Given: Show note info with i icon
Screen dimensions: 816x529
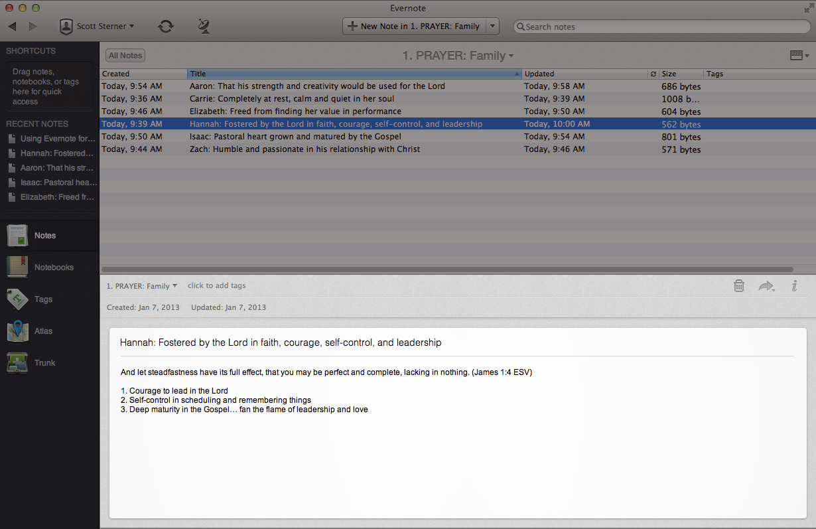Looking at the screenshot, I should coord(794,286).
